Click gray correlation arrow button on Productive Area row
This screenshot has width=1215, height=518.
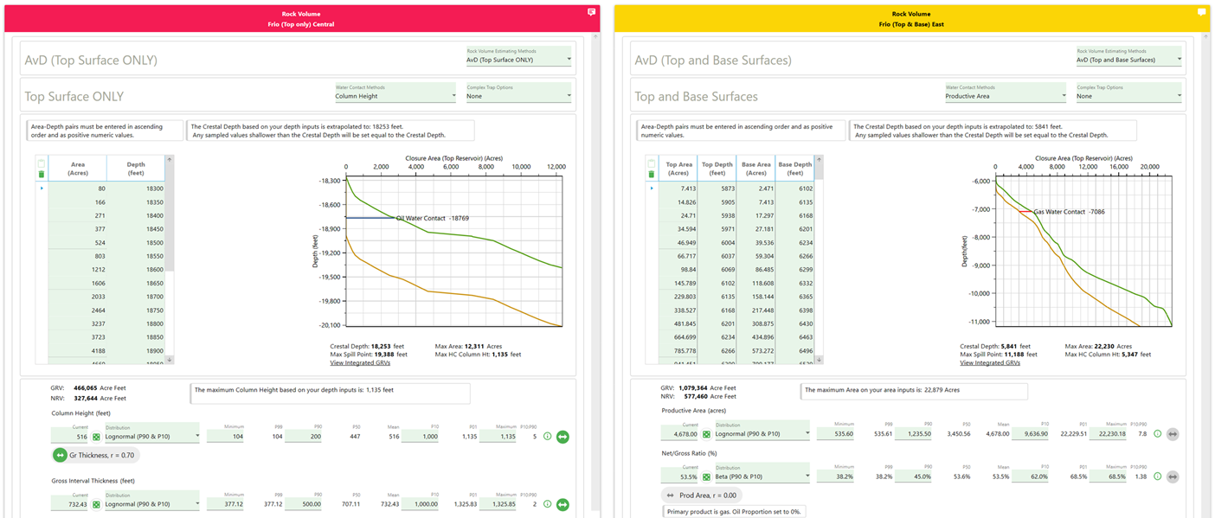(1173, 434)
